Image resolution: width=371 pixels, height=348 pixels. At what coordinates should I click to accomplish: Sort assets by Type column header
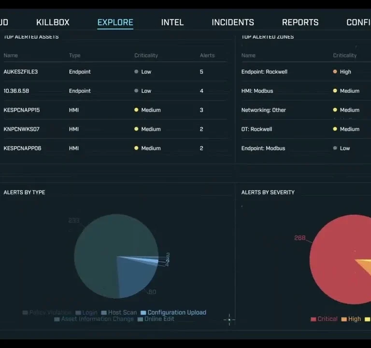(x=75, y=56)
